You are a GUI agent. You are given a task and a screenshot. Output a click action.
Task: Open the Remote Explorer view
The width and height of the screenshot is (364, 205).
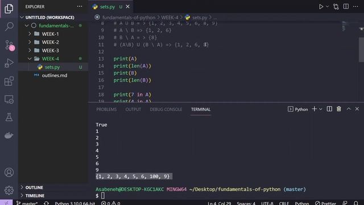9,99
